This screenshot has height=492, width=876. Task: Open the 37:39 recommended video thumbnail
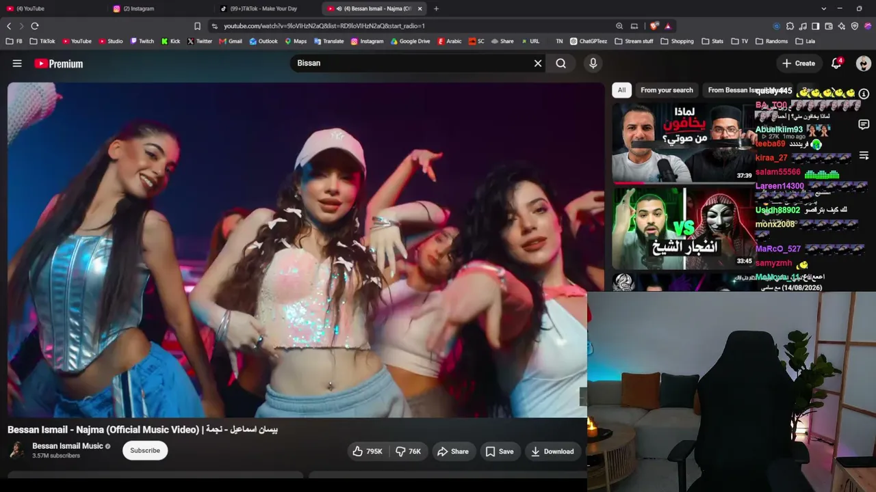pyautogui.click(x=684, y=143)
